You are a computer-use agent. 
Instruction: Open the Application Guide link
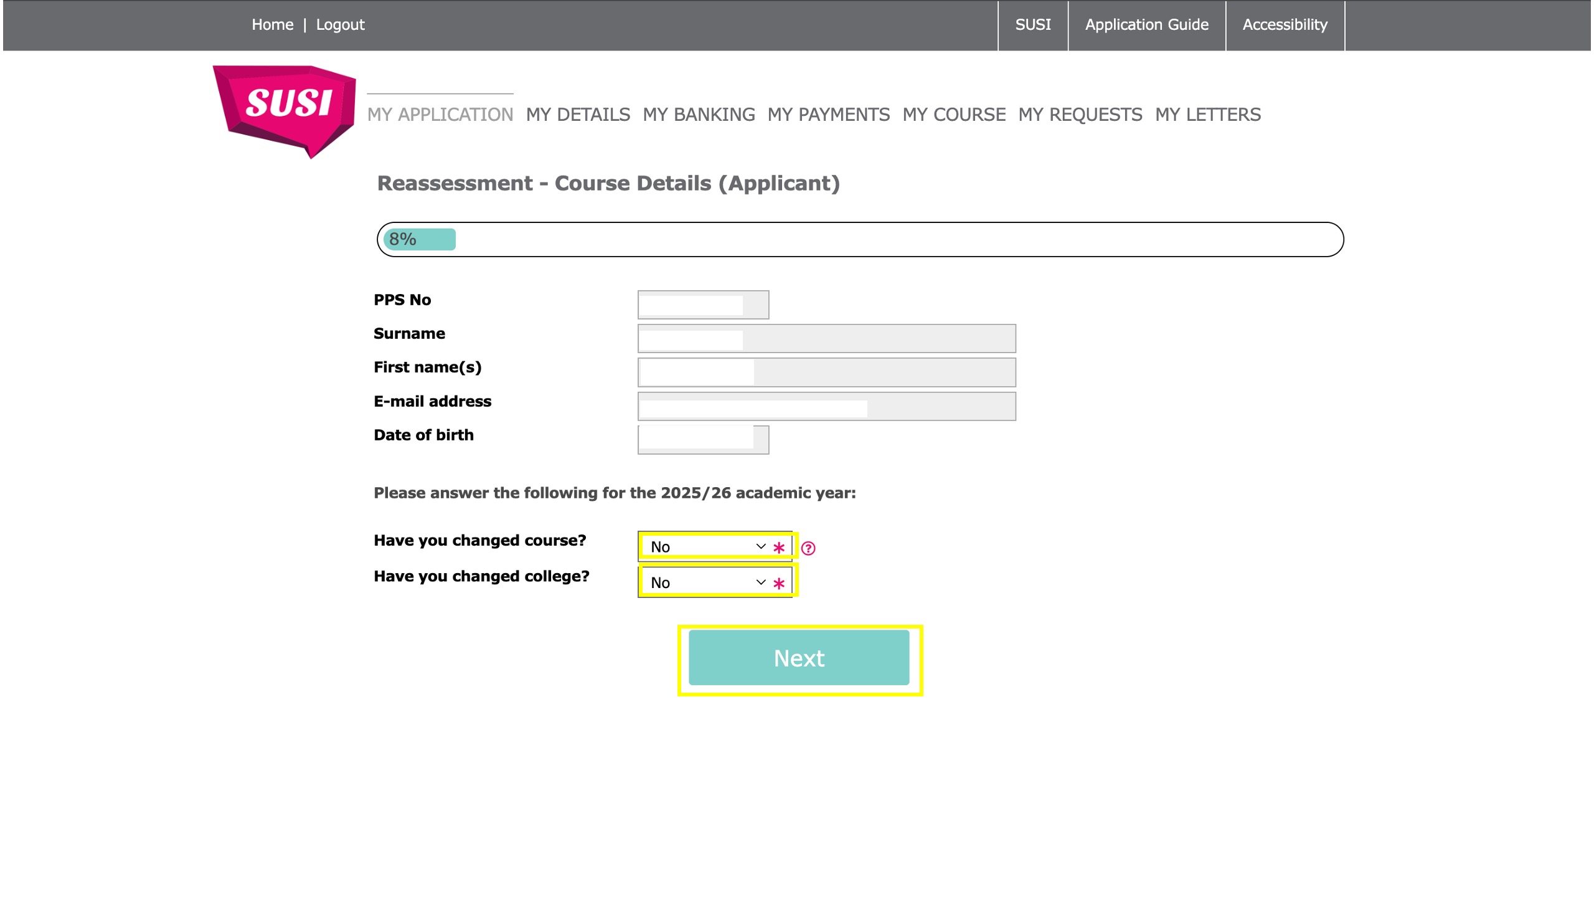click(1146, 25)
